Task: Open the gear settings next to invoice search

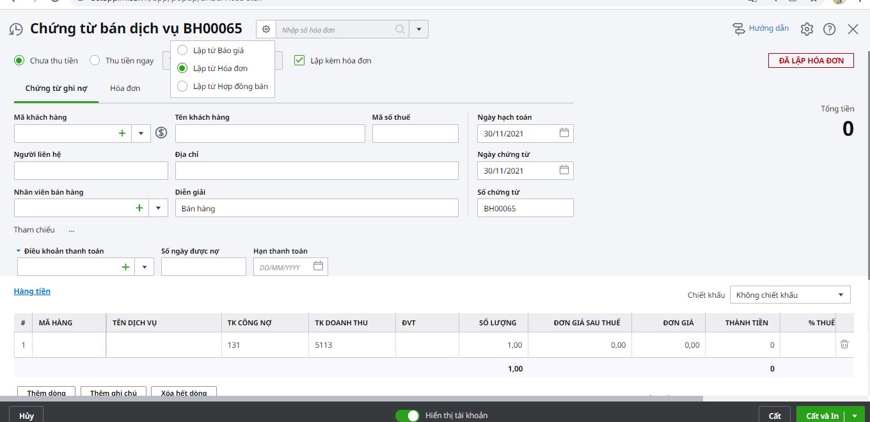Action: 266,29
